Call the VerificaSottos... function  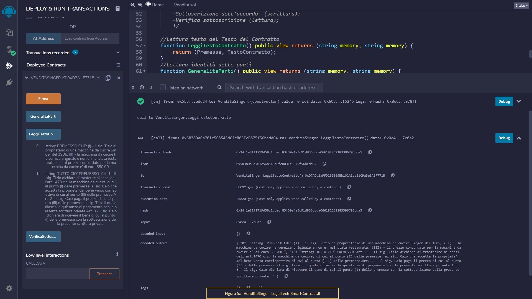43,237
